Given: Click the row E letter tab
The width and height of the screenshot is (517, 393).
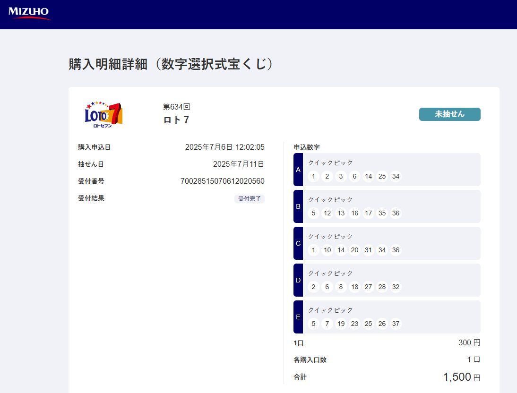Looking at the screenshot, I should [298, 317].
